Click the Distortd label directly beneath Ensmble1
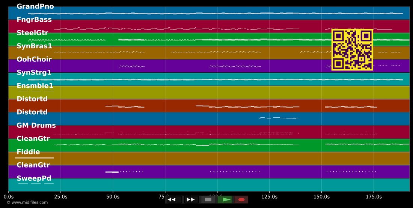The height and width of the screenshot is (208, 413). [x=32, y=99]
